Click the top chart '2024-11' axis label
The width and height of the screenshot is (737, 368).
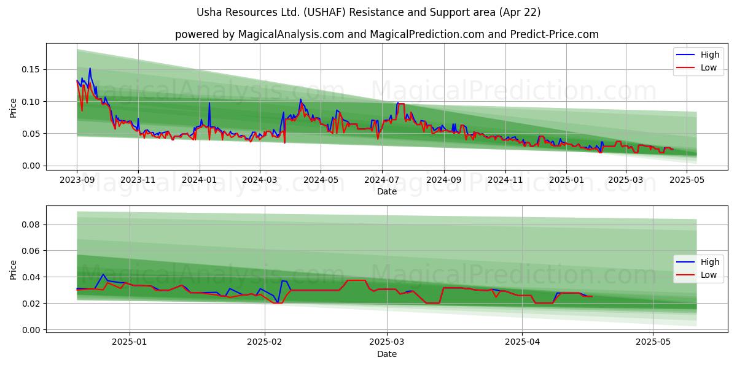(x=505, y=180)
